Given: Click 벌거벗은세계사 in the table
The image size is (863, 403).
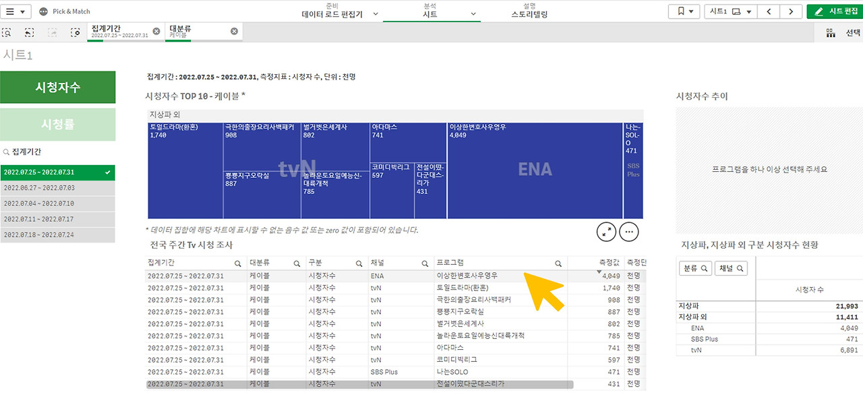Looking at the screenshot, I should (x=501, y=324).
